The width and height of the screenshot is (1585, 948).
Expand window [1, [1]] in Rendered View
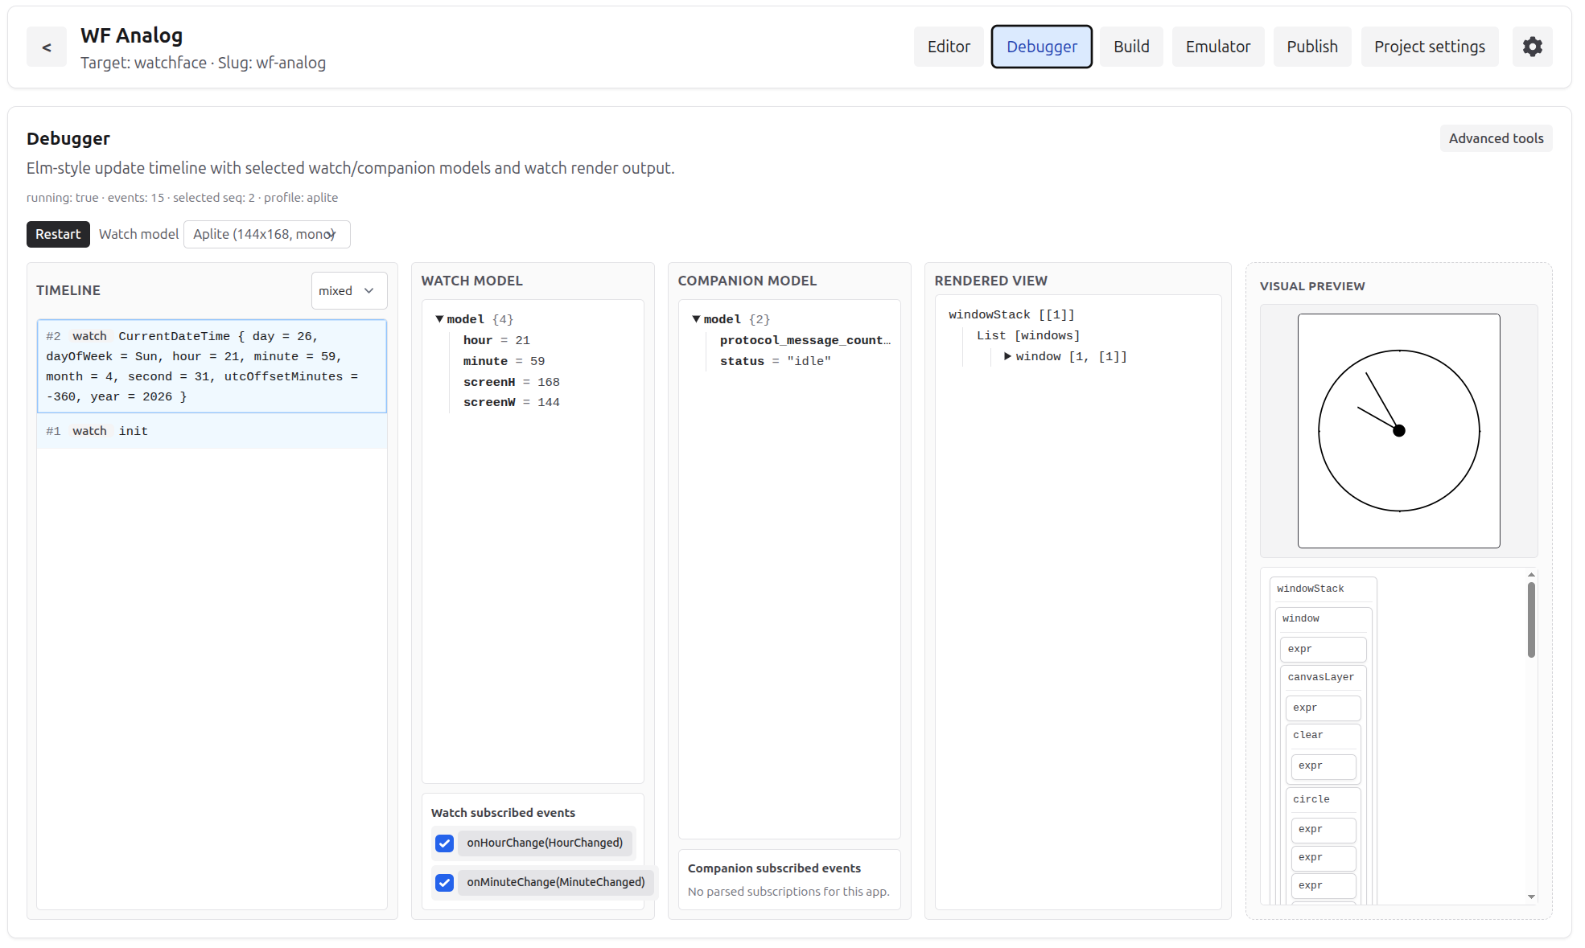point(1007,356)
